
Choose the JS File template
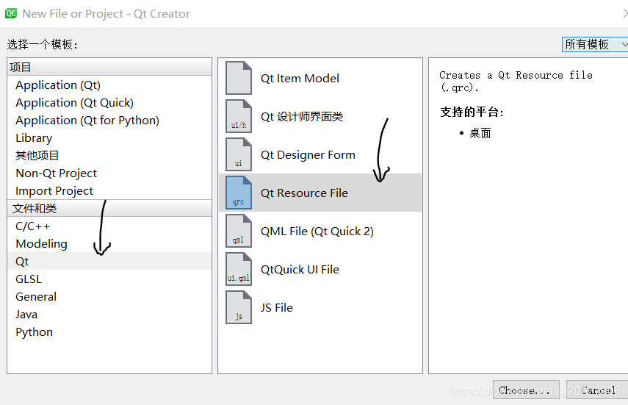click(320, 307)
